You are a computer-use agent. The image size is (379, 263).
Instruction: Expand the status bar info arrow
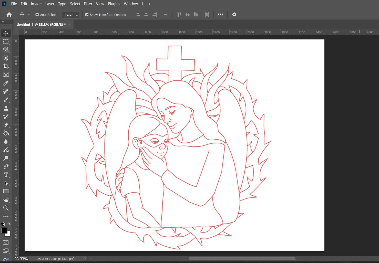[85, 259]
